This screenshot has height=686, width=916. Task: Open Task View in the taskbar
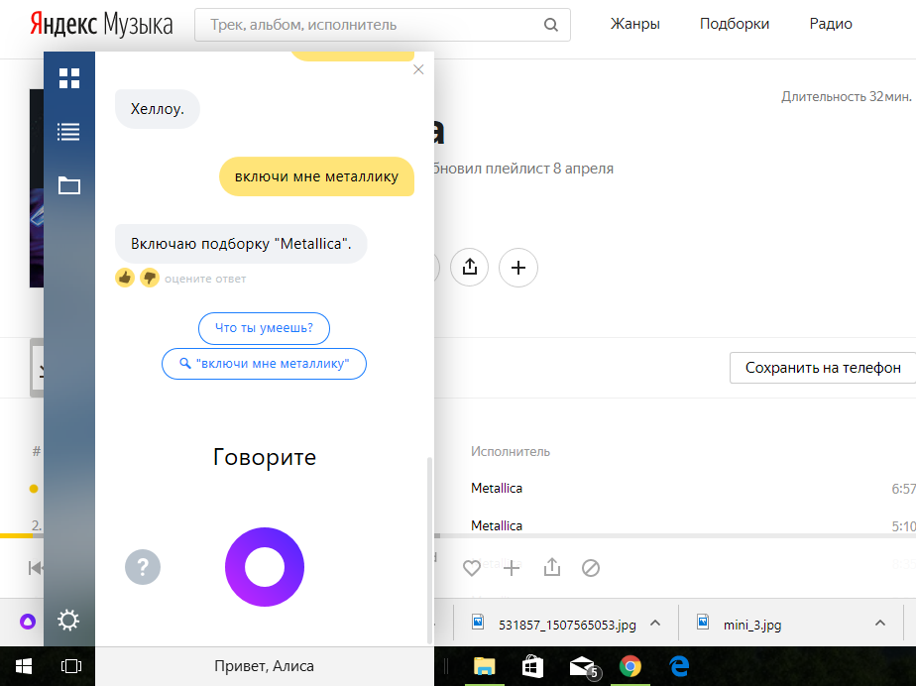[71, 666]
